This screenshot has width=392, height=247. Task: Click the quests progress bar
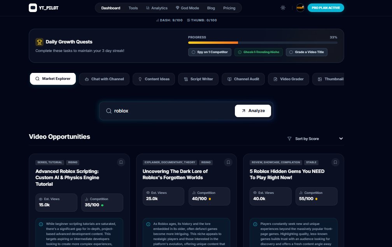263,43
